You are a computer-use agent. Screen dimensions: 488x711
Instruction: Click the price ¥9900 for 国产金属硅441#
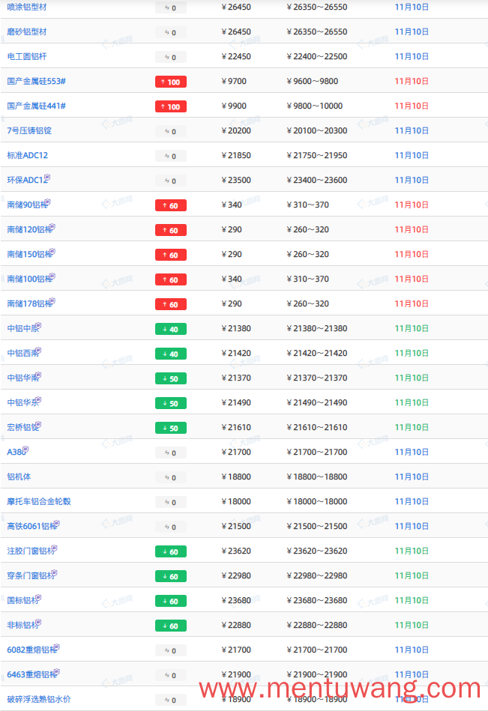234,106
